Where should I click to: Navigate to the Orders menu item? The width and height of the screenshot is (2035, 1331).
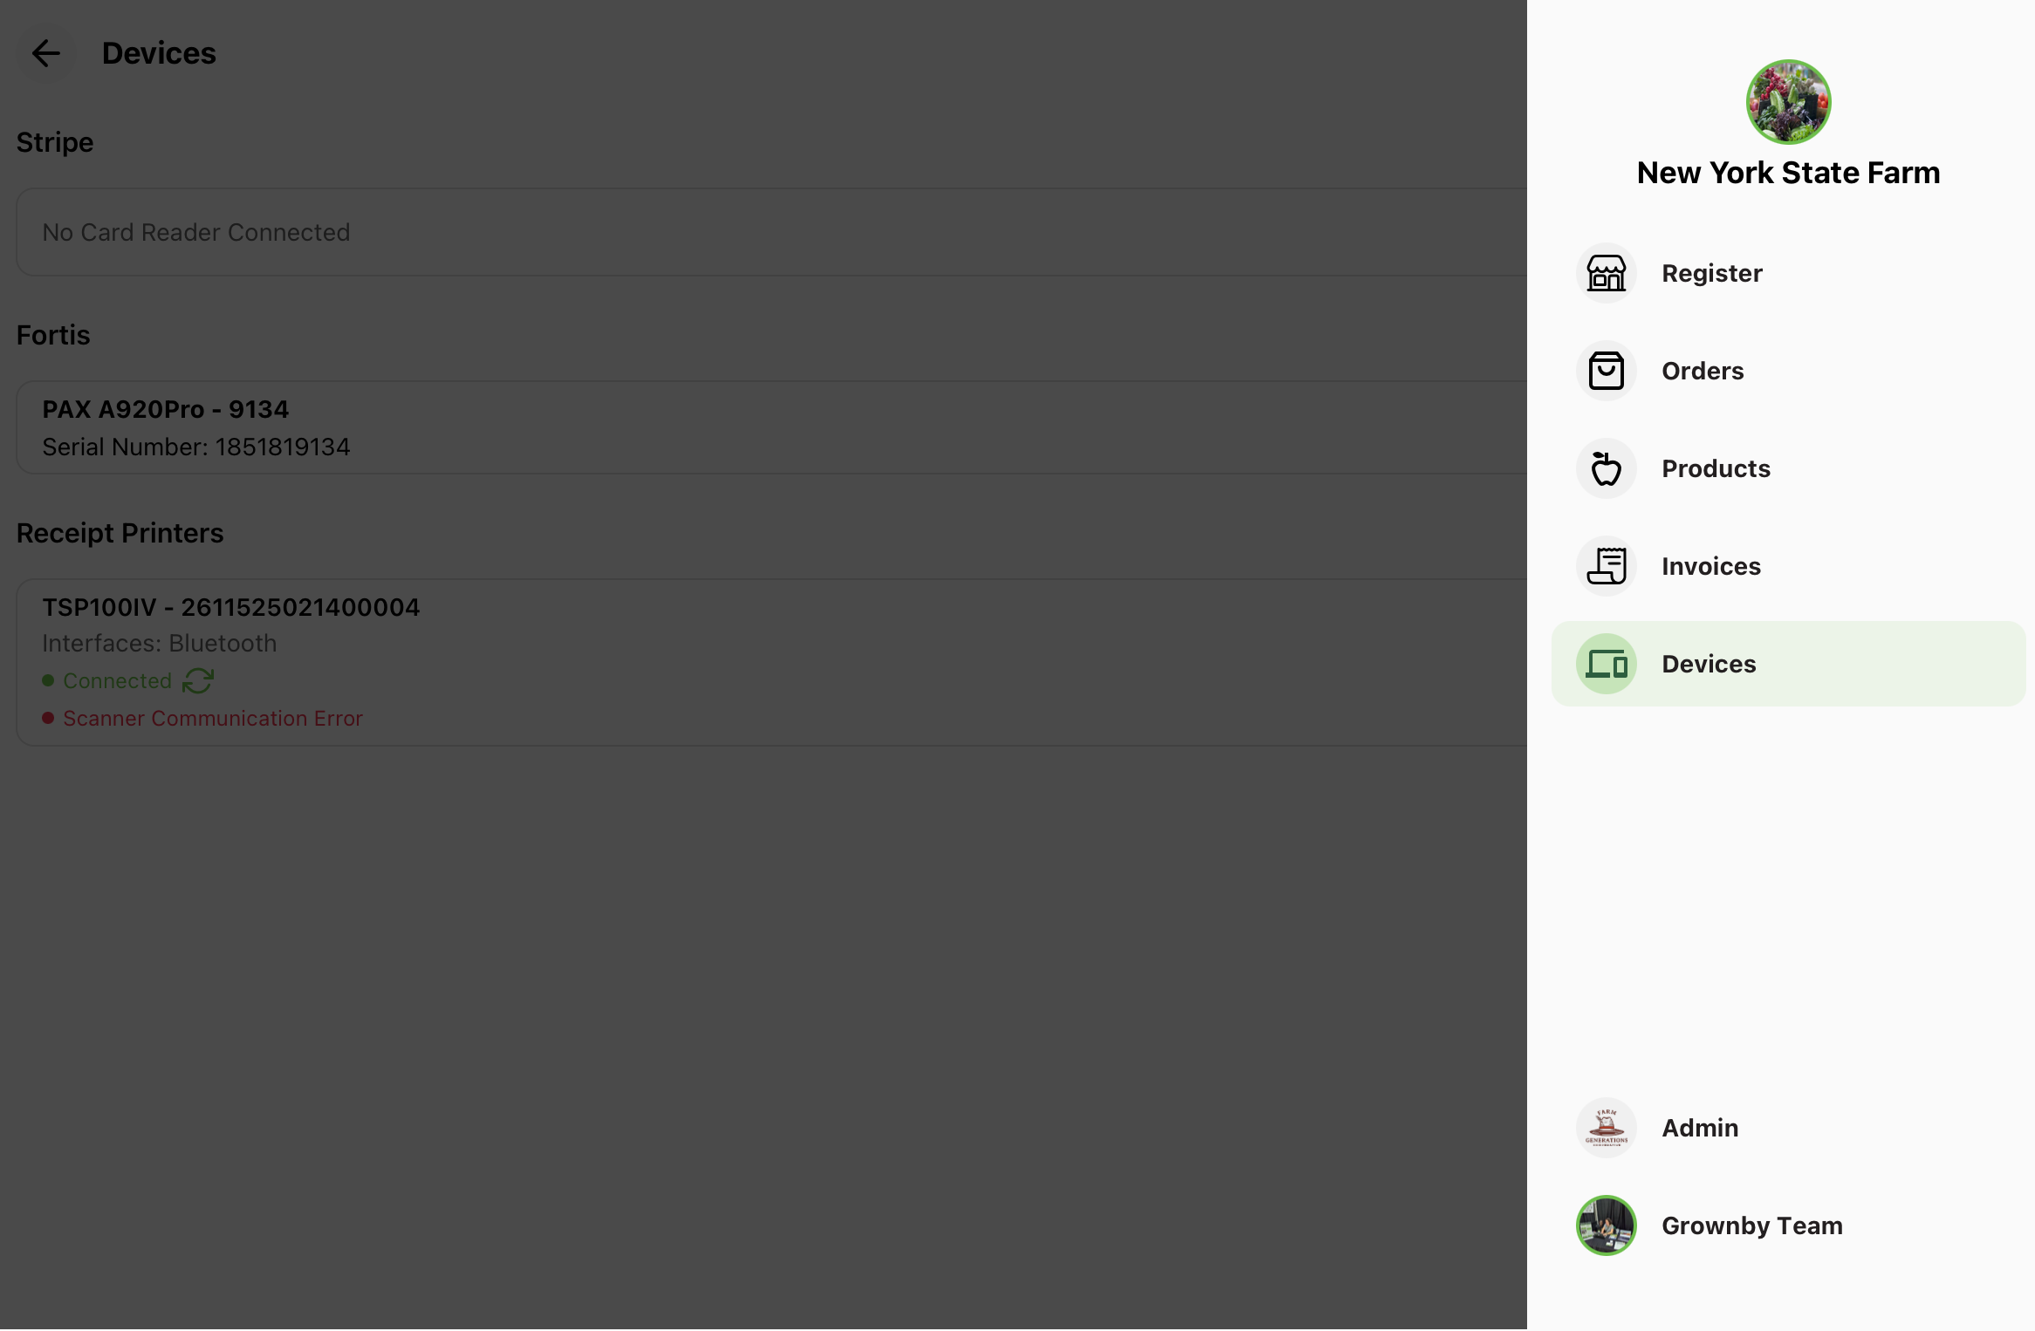tap(1788, 372)
